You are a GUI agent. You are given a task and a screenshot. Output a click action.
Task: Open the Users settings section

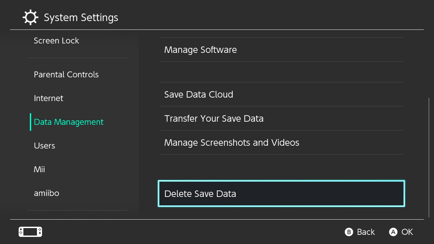pyautogui.click(x=44, y=146)
